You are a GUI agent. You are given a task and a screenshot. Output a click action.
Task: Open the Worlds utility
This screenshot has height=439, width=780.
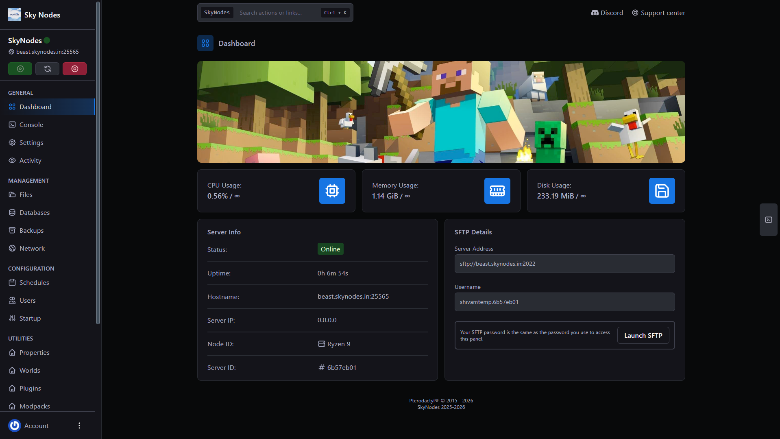tap(47, 370)
